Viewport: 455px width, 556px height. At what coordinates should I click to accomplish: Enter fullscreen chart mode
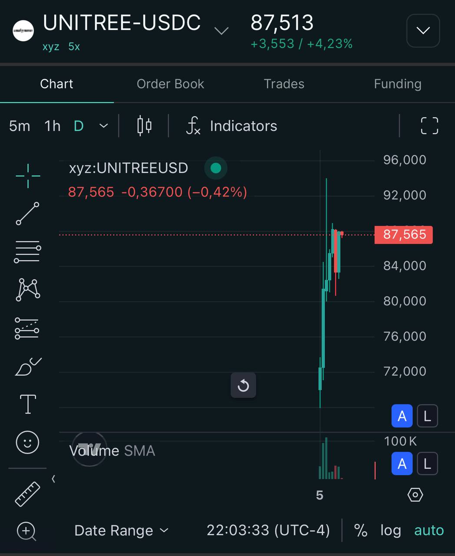pos(429,126)
